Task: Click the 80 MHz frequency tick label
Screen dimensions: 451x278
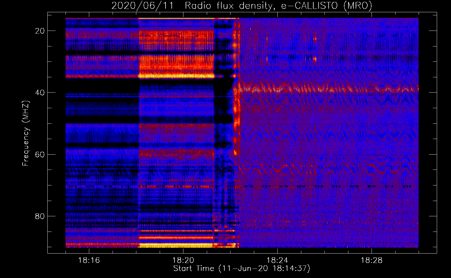Action: point(40,216)
